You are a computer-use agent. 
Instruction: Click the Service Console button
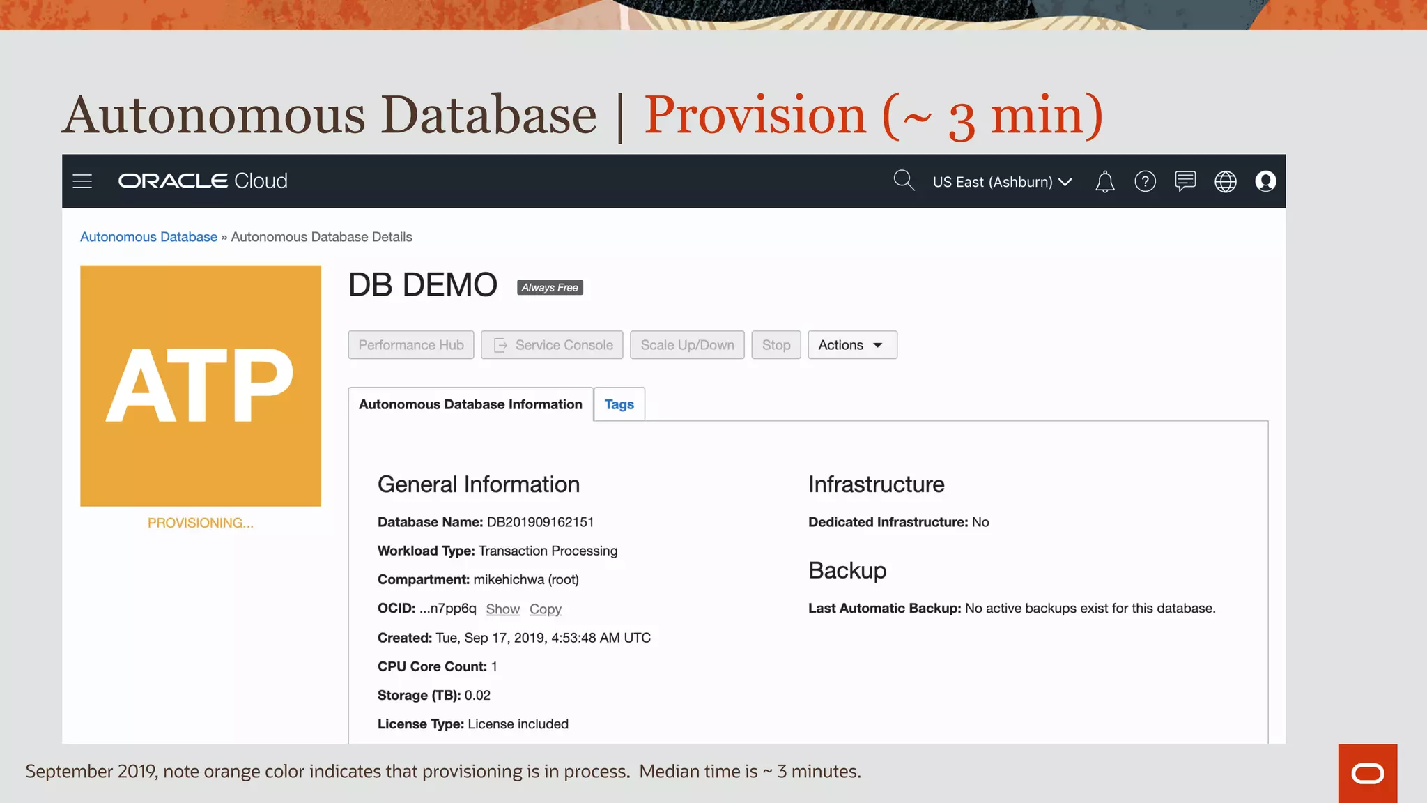point(552,345)
